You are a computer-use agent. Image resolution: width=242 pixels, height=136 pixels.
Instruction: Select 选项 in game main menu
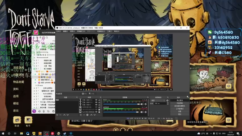pyautogui.click(x=16, y=96)
